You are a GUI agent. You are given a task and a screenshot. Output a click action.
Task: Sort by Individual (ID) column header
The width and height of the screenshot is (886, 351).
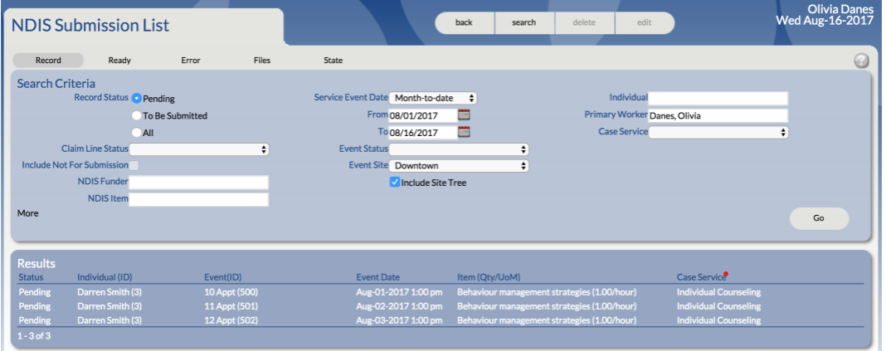click(105, 277)
